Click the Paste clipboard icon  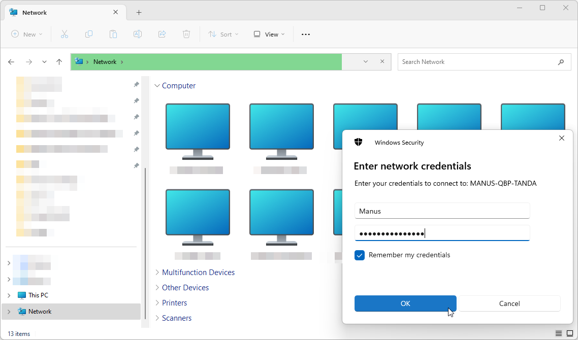113,34
